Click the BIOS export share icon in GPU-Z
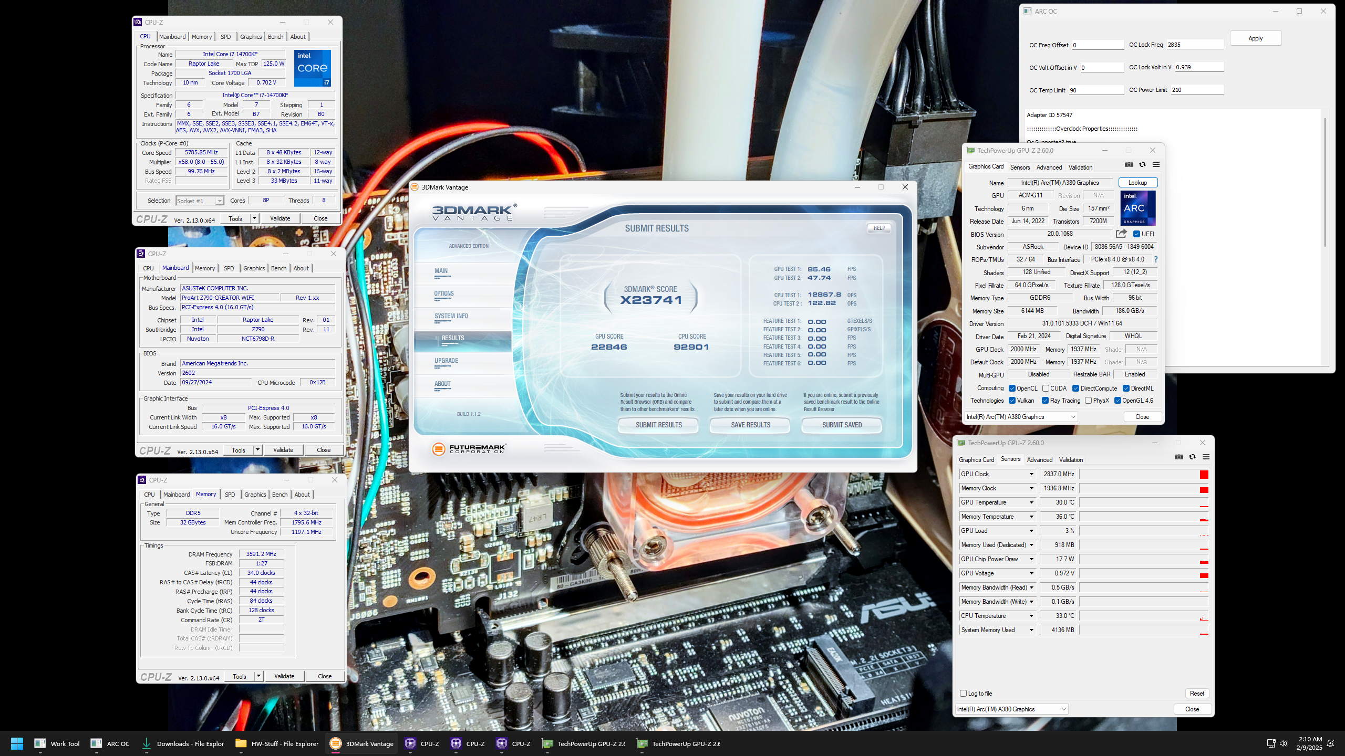The height and width of the screenshot is (756, 1345). point(1121,234)
